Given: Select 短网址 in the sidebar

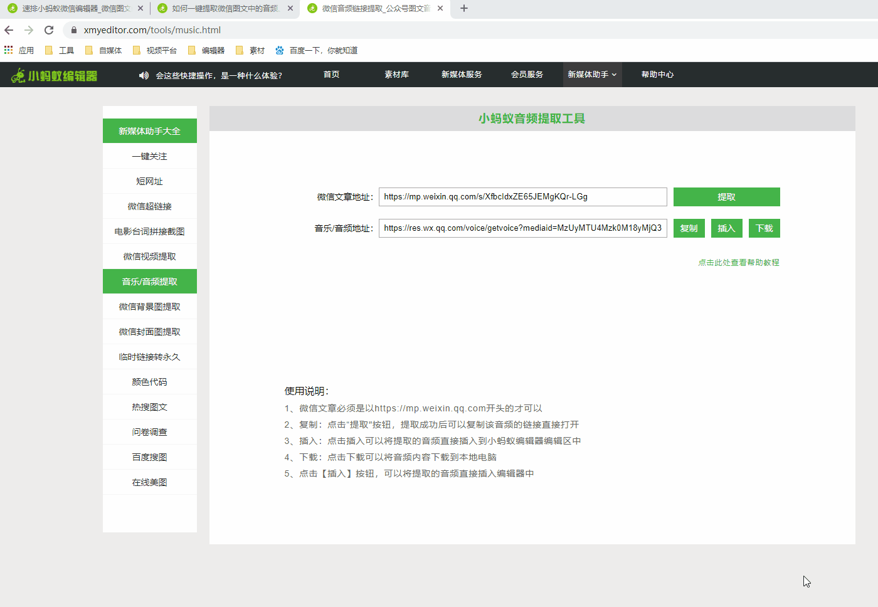Looking at the screenshot, I should click(149, 181).
